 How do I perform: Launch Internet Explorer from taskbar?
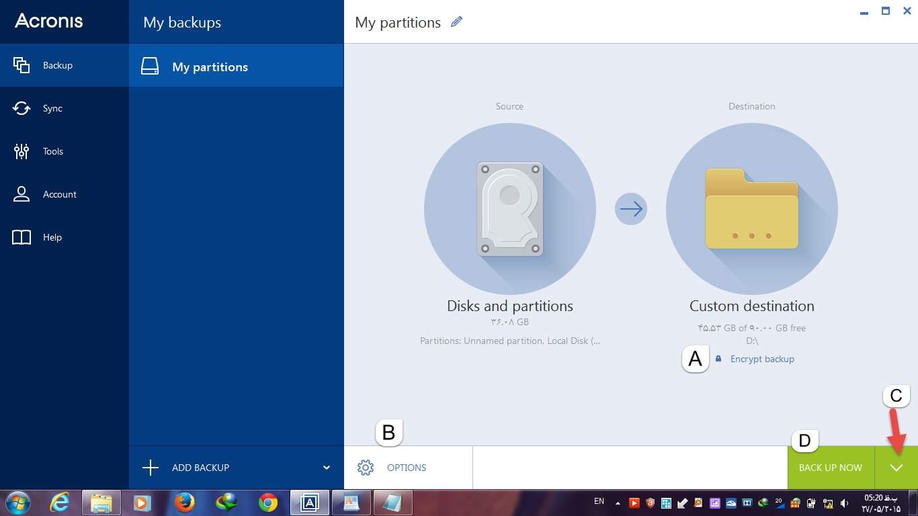[60, 503]
